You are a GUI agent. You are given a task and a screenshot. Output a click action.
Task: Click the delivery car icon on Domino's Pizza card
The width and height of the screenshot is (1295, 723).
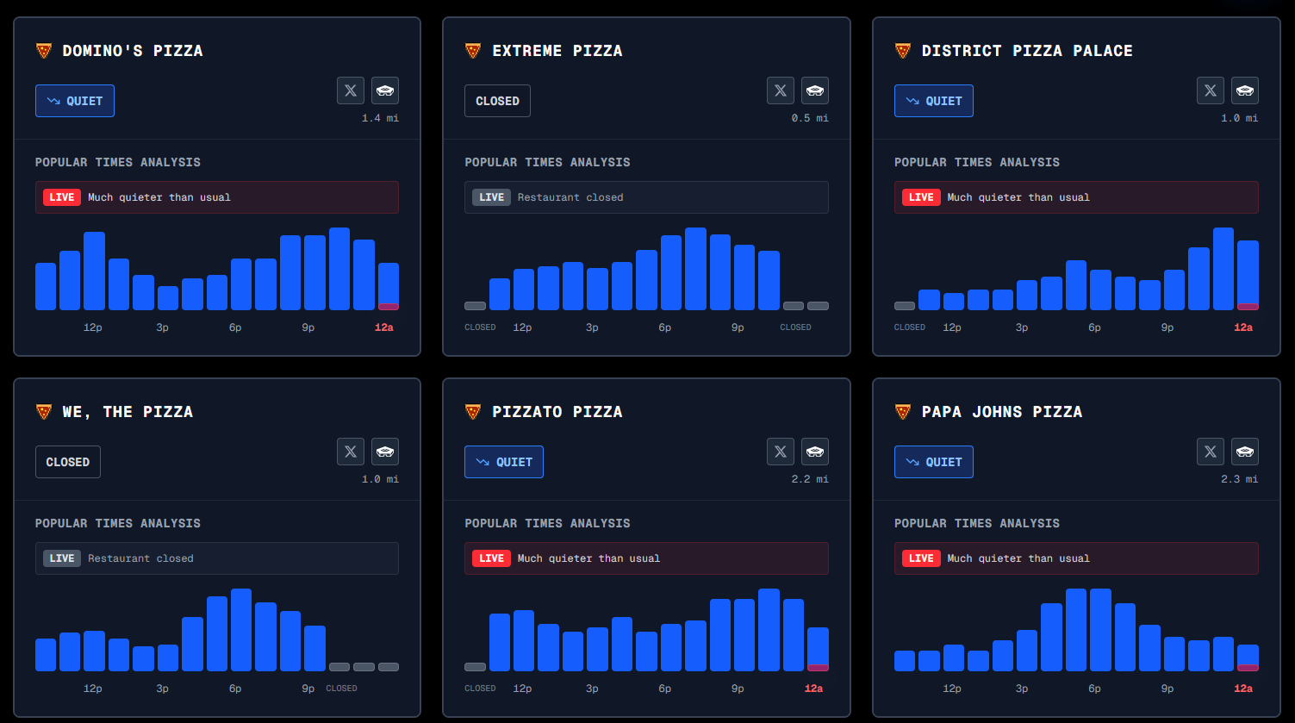(x=385, y=90)
